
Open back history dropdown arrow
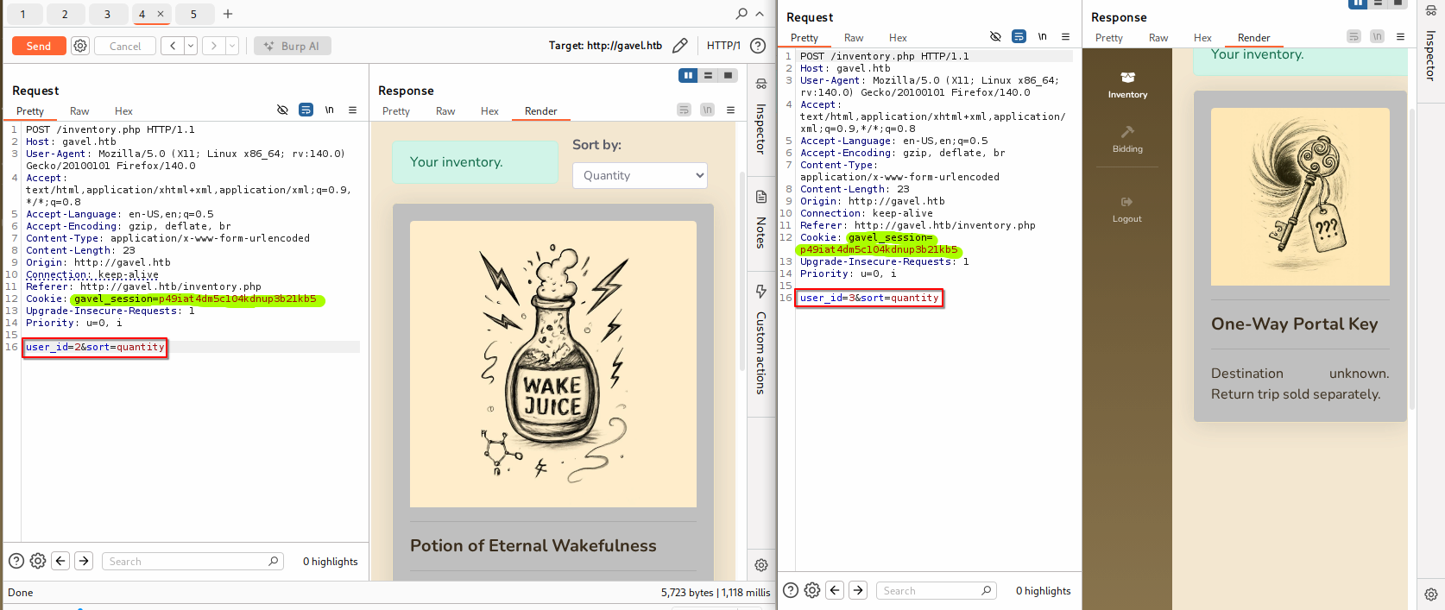coord(191,46)
